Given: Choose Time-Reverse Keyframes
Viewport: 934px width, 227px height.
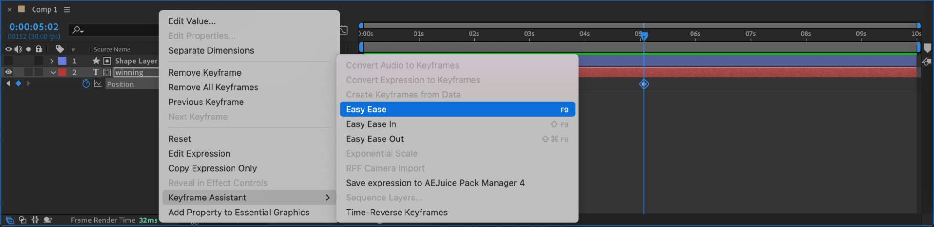Looking at the screenshot, I should point(396,213).
